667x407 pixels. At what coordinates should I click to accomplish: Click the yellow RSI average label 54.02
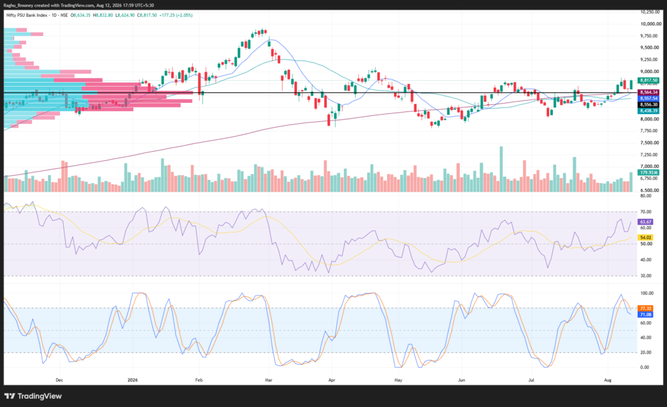[646, 237]
